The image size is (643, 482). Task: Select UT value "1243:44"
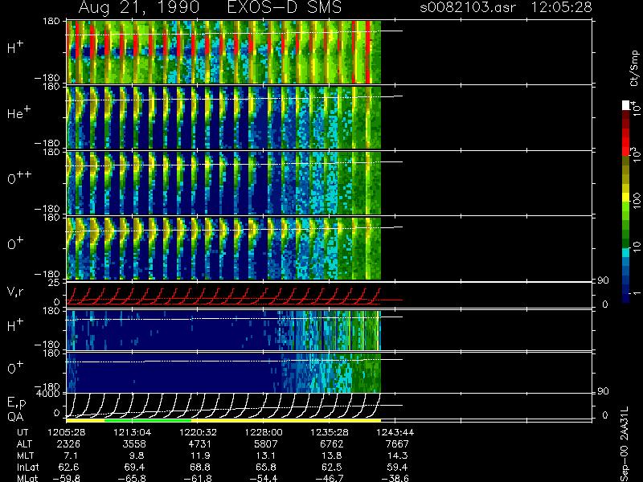pos(395,432)
